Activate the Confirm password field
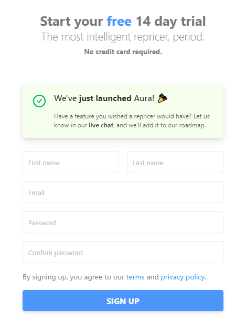The image size is (246, 321). (123, 252)
